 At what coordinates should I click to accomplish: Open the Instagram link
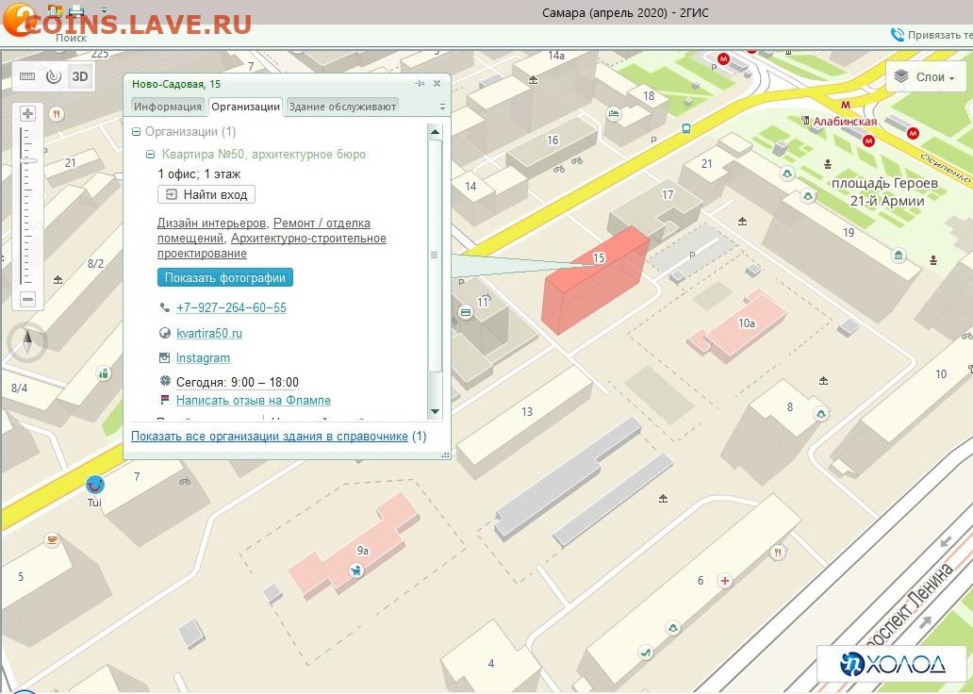tap(203, 358)
